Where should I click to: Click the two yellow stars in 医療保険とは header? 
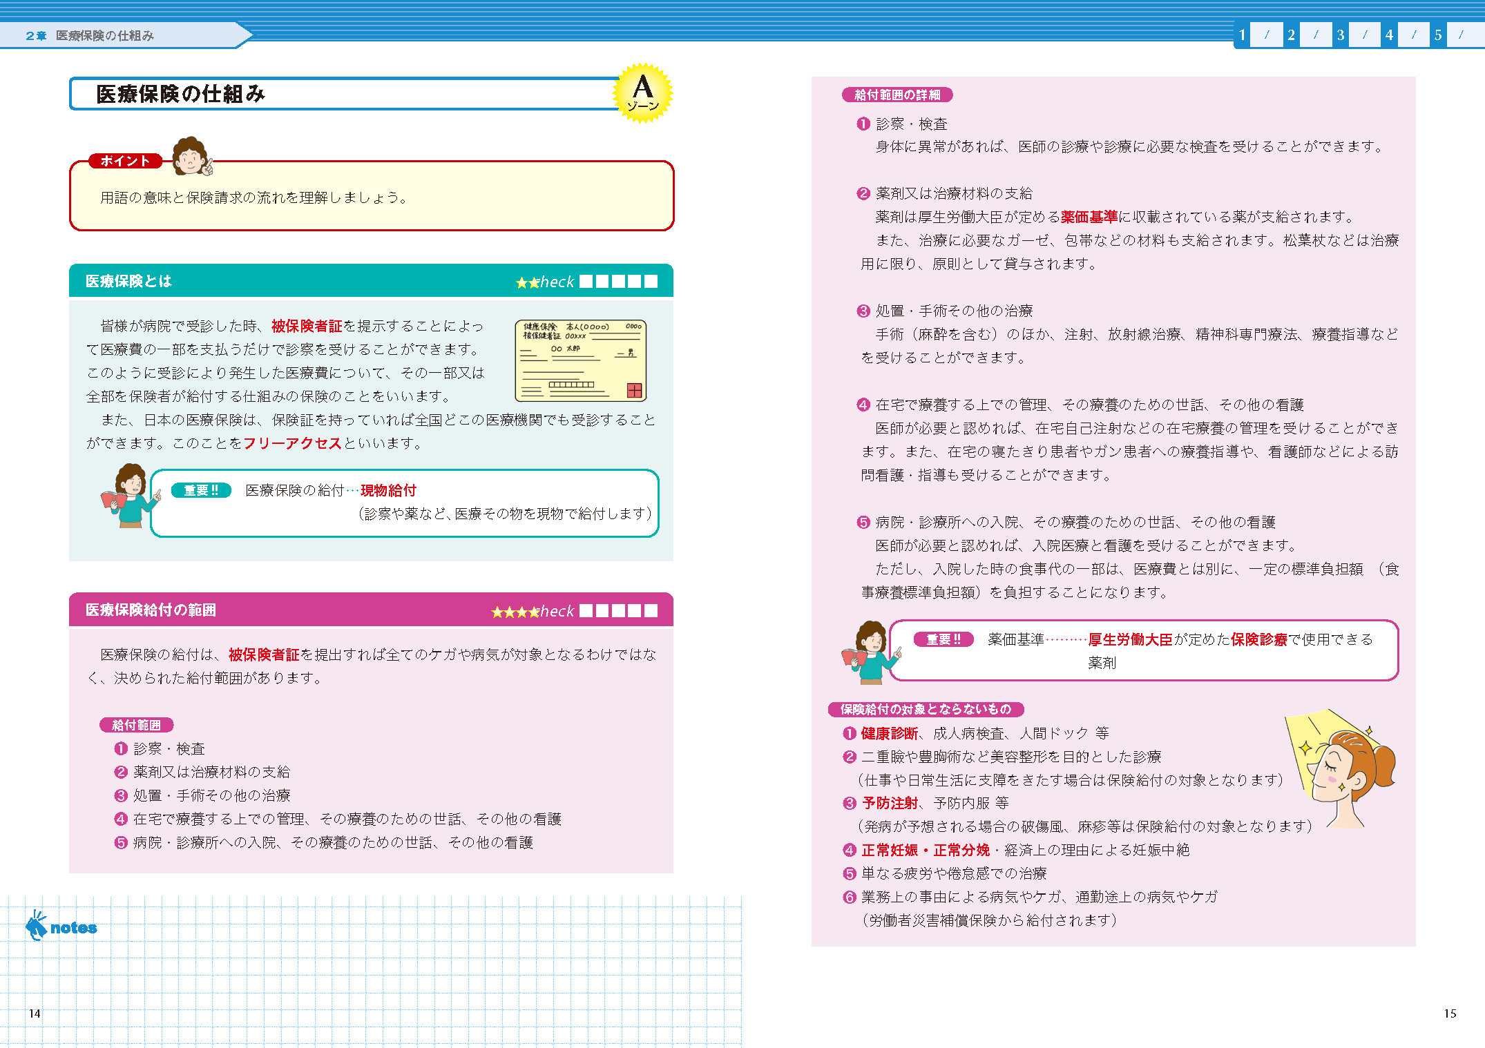(528, 282)
